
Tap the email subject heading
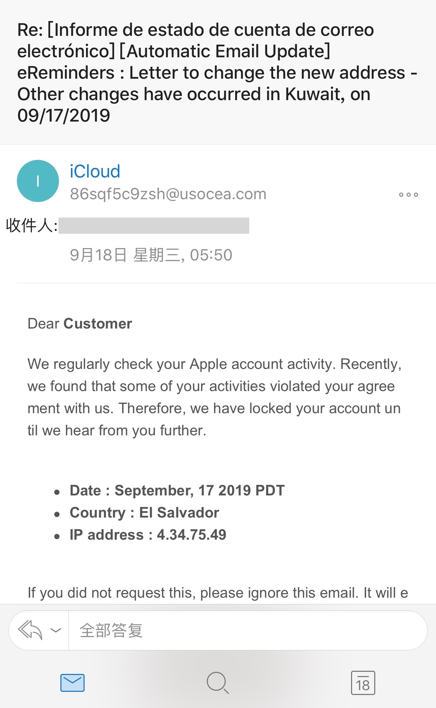pyautogui.click(x=211, y=72)
